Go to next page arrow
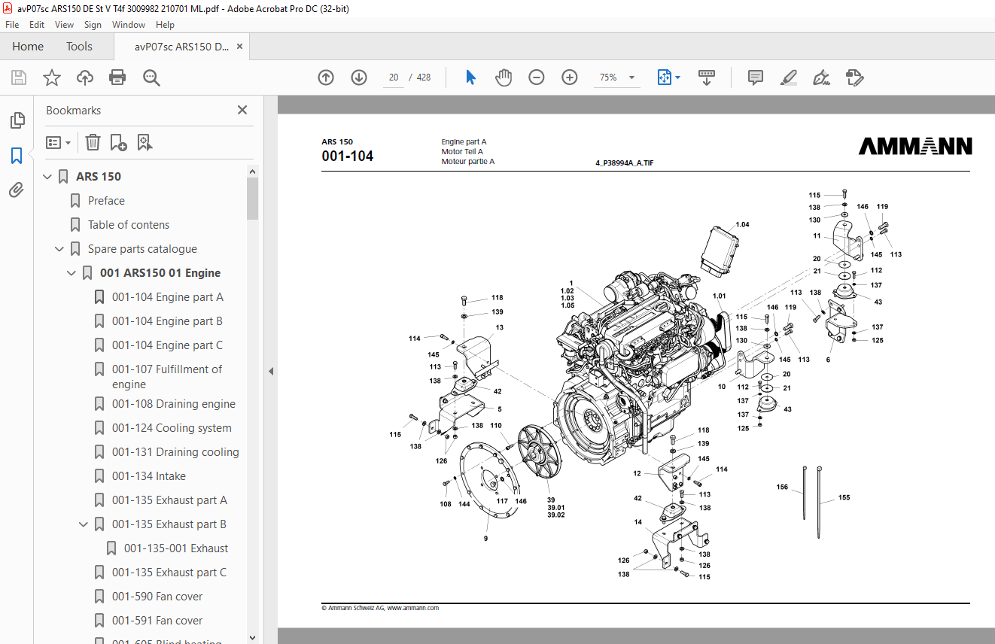The height and width of the screenshot is (644, 995). coord(359,77)
